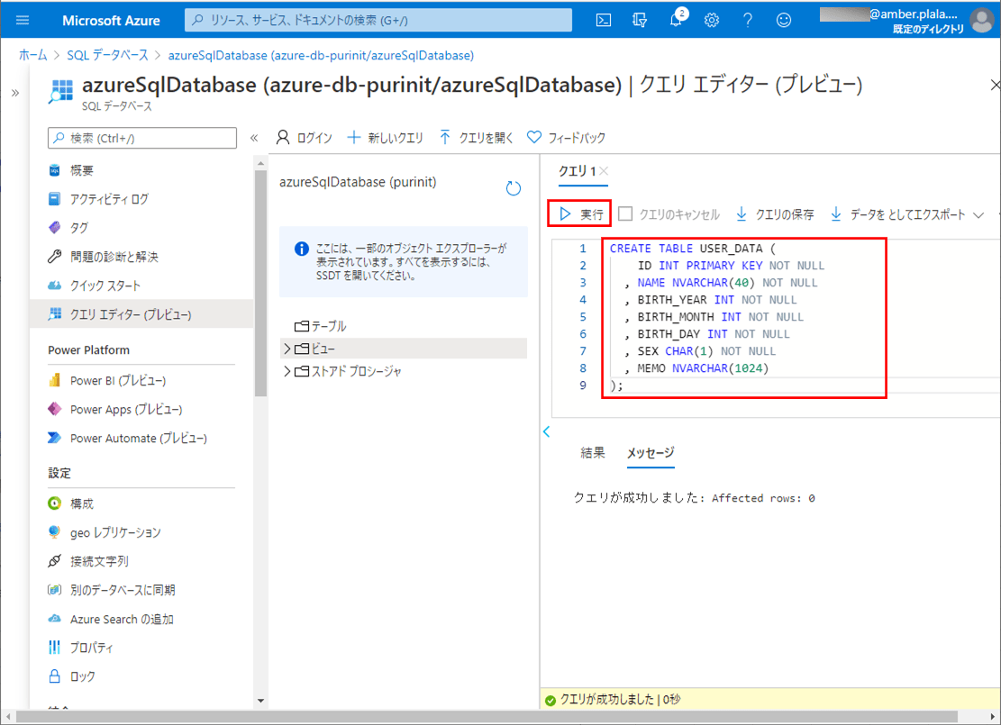Focus the top resource search box

(378, 21)
